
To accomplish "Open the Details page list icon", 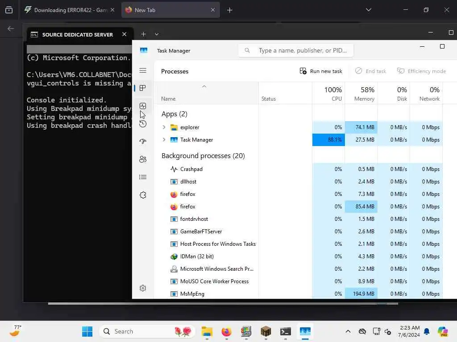I will (x=143, y=177).
